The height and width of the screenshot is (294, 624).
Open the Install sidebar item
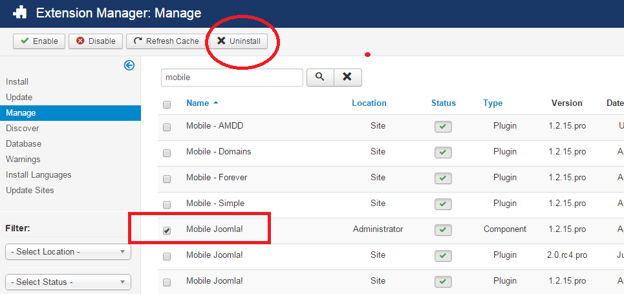pos(17,82)
